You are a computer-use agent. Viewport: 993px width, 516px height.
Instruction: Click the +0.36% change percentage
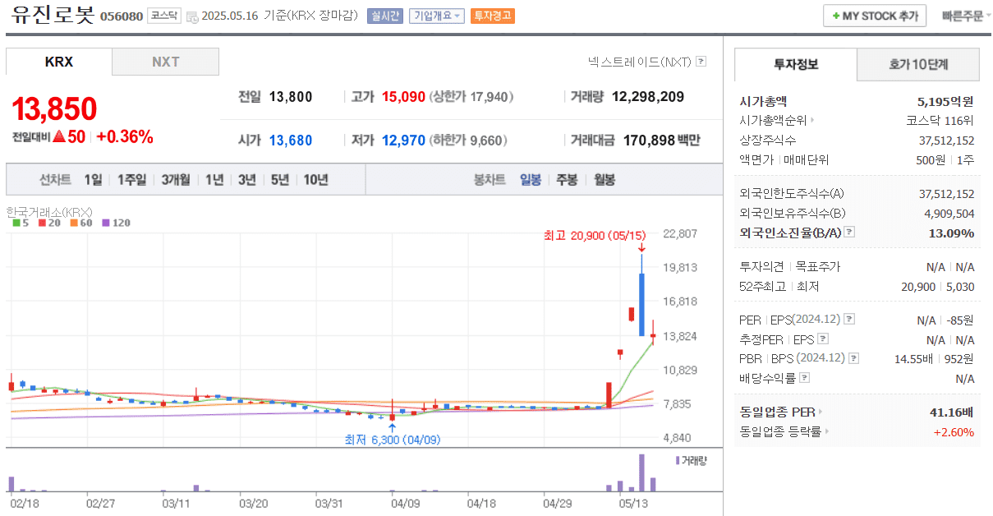[125, 137]
